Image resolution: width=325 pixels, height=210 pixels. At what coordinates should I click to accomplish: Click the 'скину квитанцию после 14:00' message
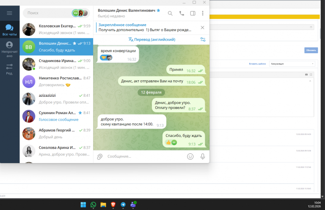coord(132,122)
